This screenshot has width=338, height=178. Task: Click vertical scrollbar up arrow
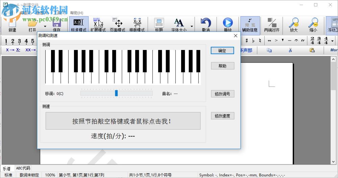334,59
